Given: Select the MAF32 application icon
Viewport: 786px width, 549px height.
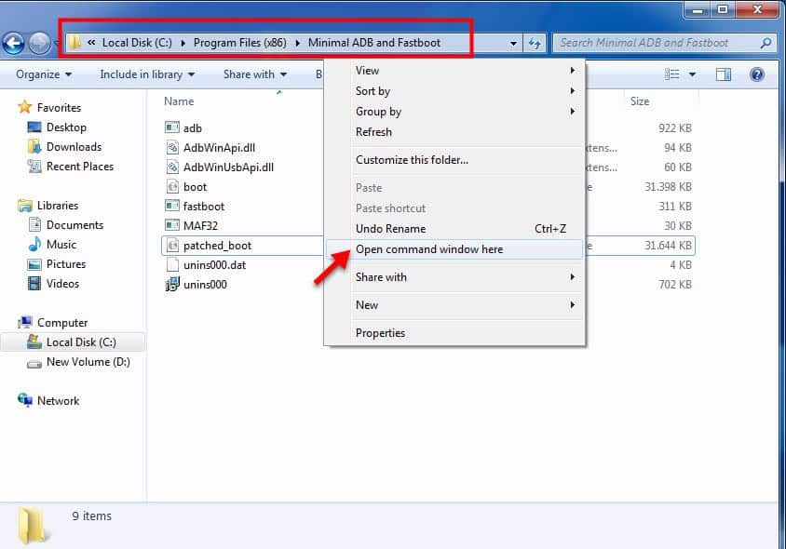Looking at the screenshot, I should click(x=172, y=225).
